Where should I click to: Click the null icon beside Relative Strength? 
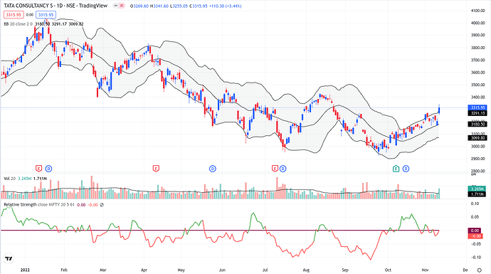[x=102, y=205]
